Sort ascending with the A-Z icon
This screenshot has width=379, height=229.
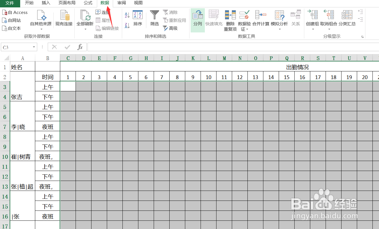127,15
